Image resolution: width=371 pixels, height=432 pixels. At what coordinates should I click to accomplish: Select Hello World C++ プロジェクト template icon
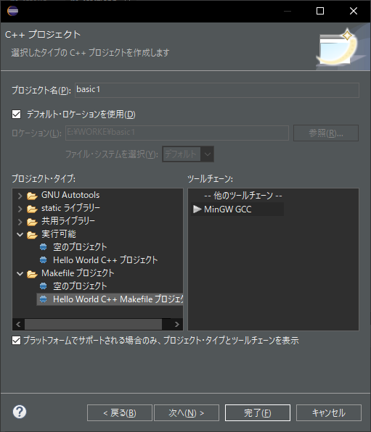point(44,259)
